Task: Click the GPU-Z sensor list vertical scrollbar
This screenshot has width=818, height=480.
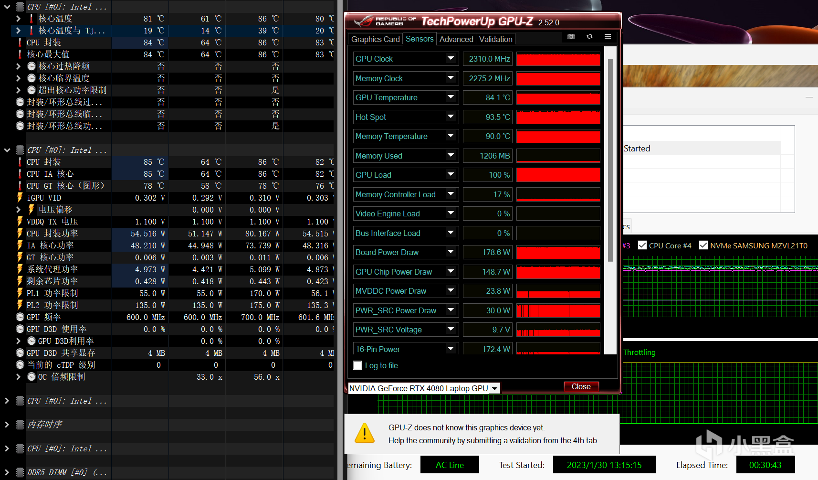Action: click(x=610, y=160)
